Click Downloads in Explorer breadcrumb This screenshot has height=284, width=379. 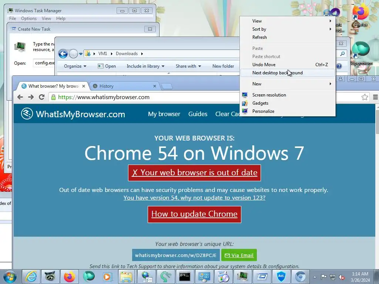pyautogui.click(x=127, y=54)
